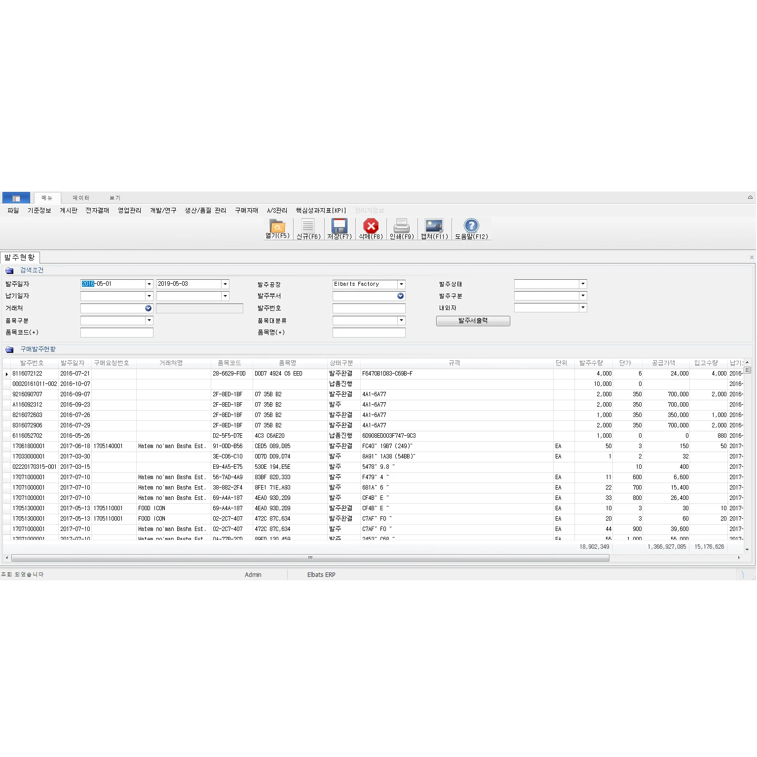
Task: Open Help (도움말 F12) icon
Action: [471, 227]
